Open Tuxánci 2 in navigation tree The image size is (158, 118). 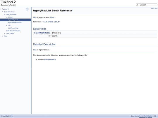tap(6, 9)
